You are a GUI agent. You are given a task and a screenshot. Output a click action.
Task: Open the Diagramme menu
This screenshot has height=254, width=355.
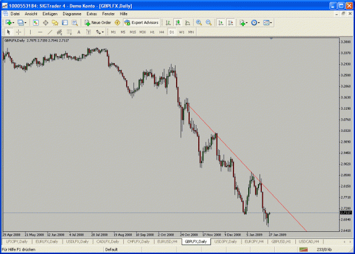[x=72, y=14]
